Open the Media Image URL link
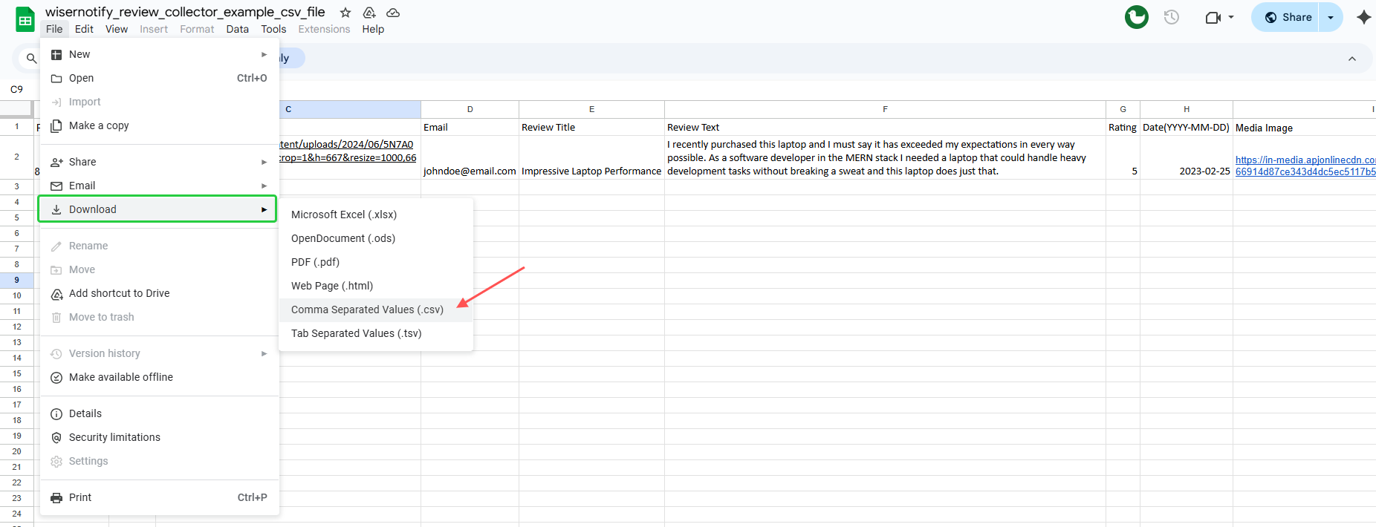This screenshot has width=1376, height=527. coord(1305,166)
